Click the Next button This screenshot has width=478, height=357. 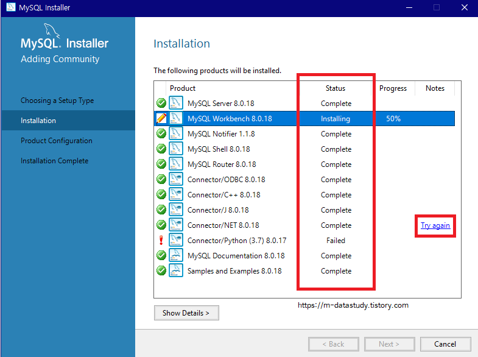point(389,344)
